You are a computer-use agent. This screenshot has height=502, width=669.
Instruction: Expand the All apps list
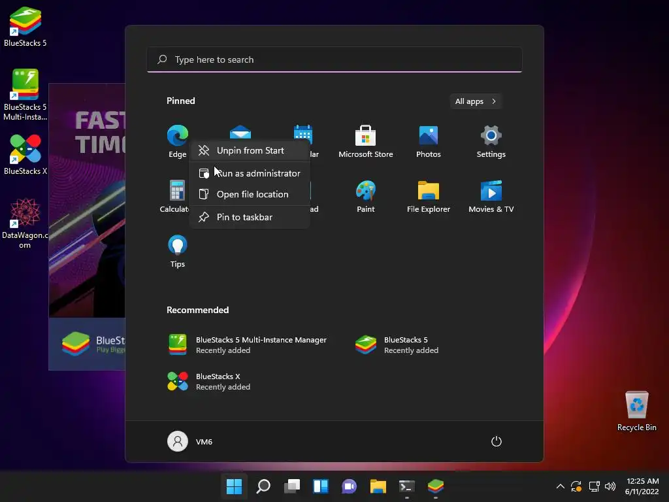(476, 101)
